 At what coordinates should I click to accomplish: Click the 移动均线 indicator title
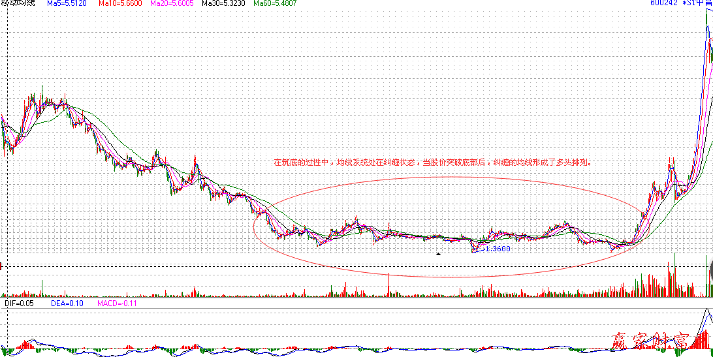[x=18, y=4]
